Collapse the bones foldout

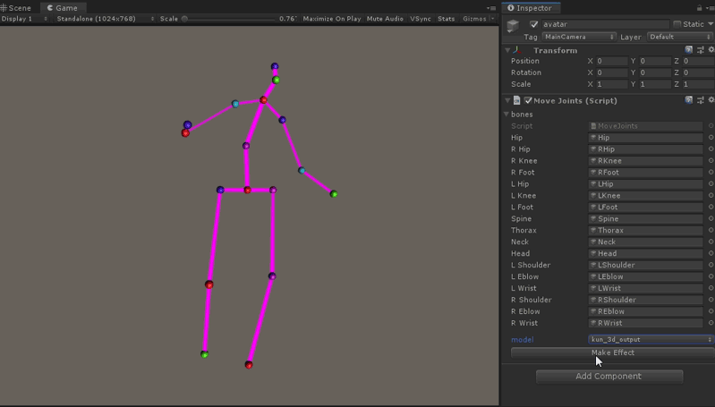coord(506,114)
